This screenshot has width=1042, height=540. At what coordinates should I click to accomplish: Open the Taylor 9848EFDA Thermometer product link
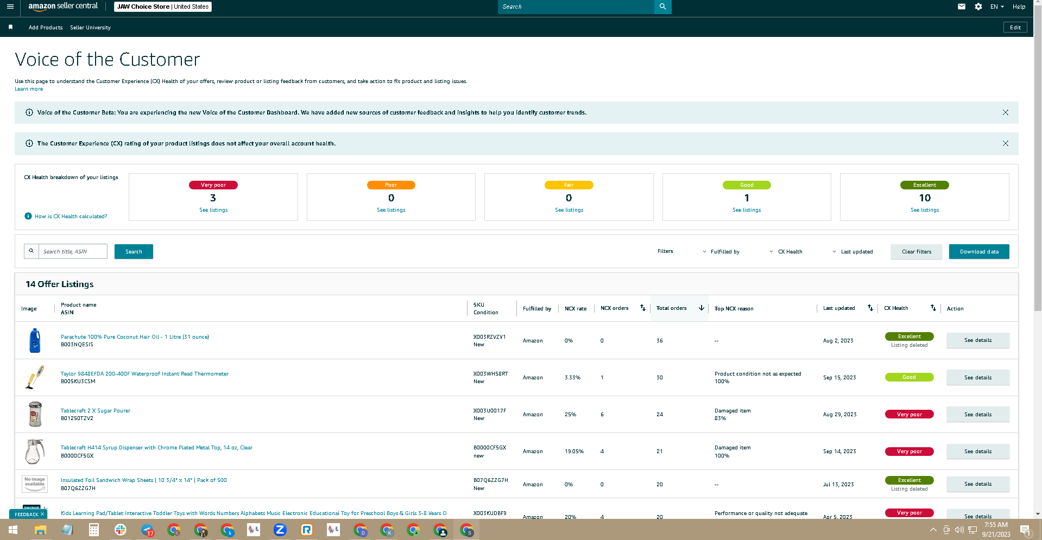click(x=144, y=373)
